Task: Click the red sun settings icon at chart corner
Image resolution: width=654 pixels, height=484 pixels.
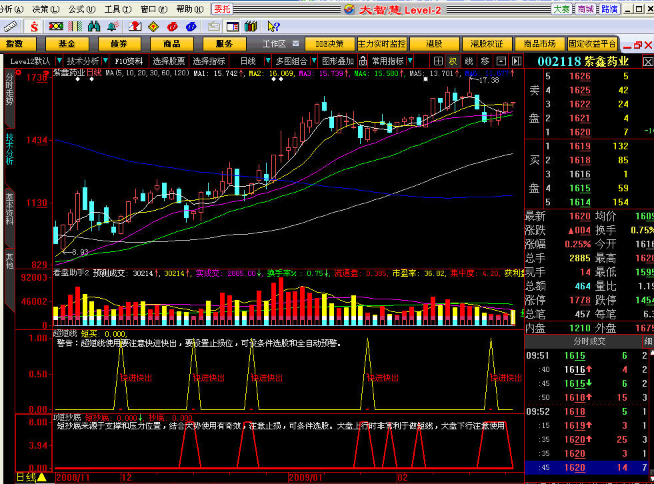Action: click(19, 73)
